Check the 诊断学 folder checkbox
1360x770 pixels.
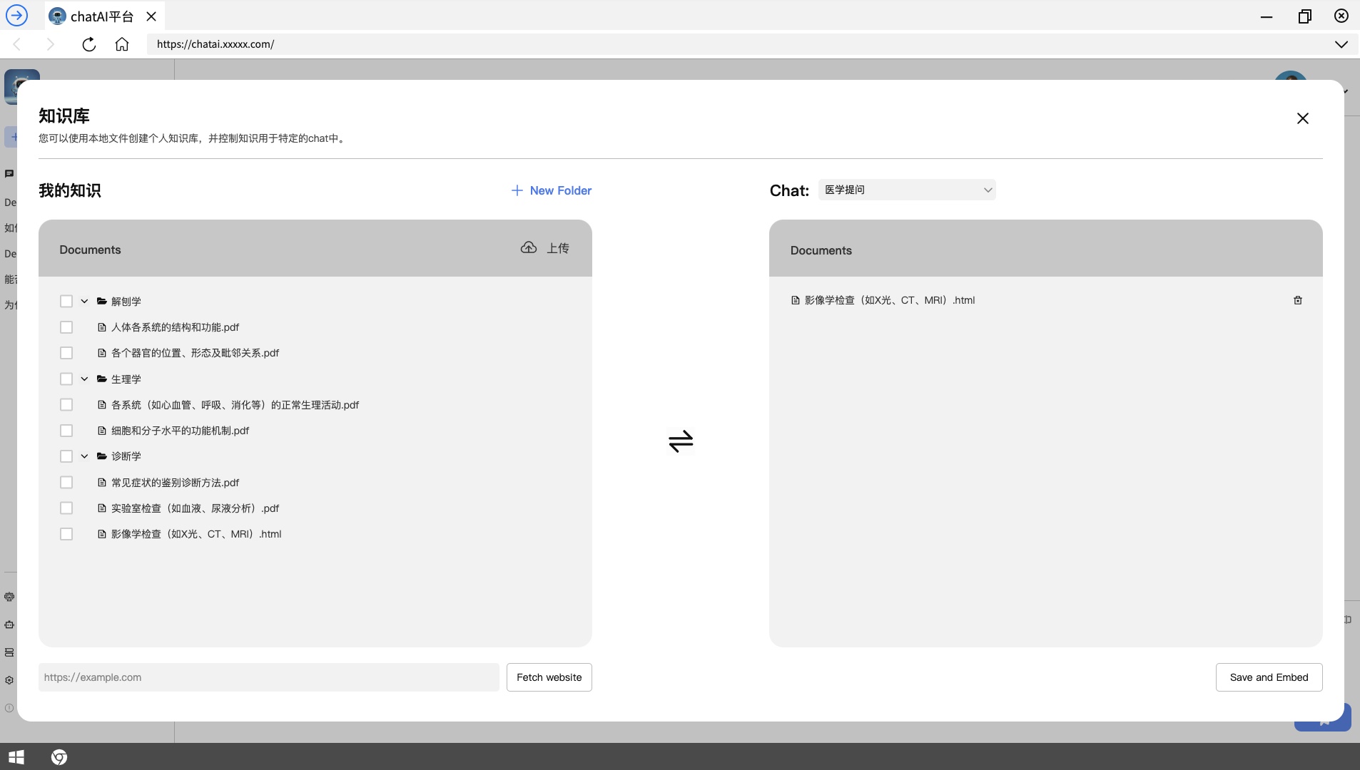[x=66, y=456]
